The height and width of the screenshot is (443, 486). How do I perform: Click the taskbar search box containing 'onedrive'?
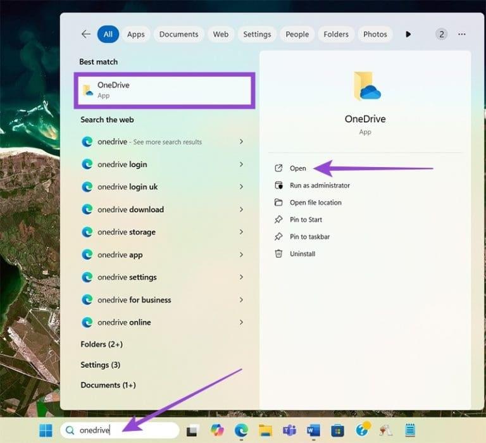(x=120, y=430)
